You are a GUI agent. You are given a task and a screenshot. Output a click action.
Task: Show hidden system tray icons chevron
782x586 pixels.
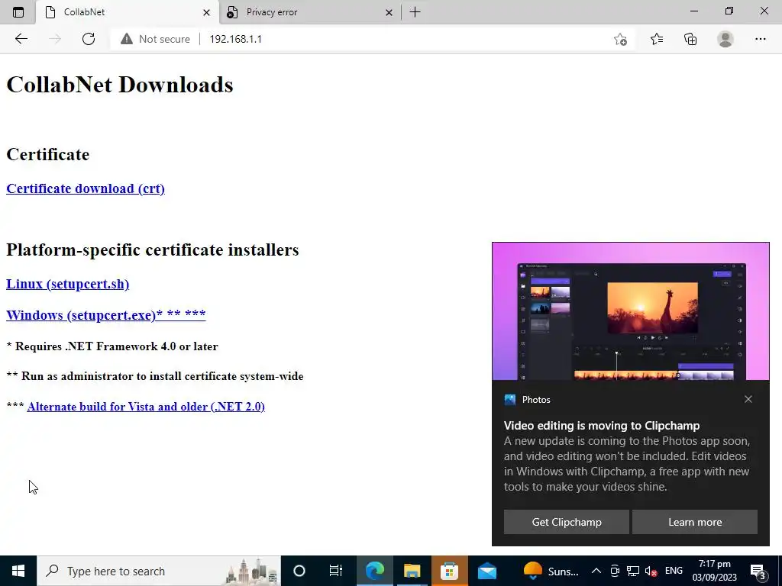click(x=596, y=571)
